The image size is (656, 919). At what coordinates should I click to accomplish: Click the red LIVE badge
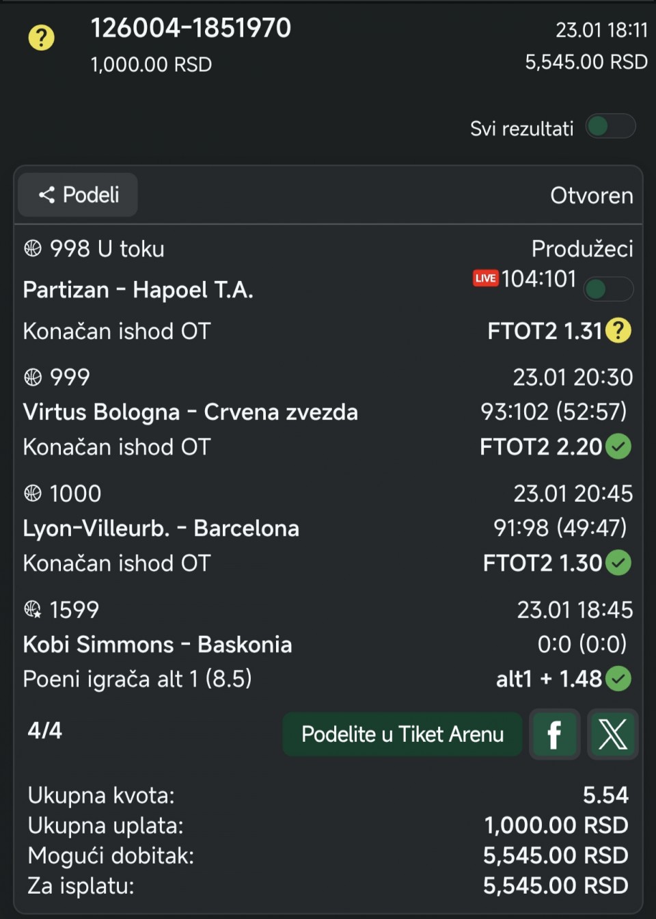(x=485, y=278)
